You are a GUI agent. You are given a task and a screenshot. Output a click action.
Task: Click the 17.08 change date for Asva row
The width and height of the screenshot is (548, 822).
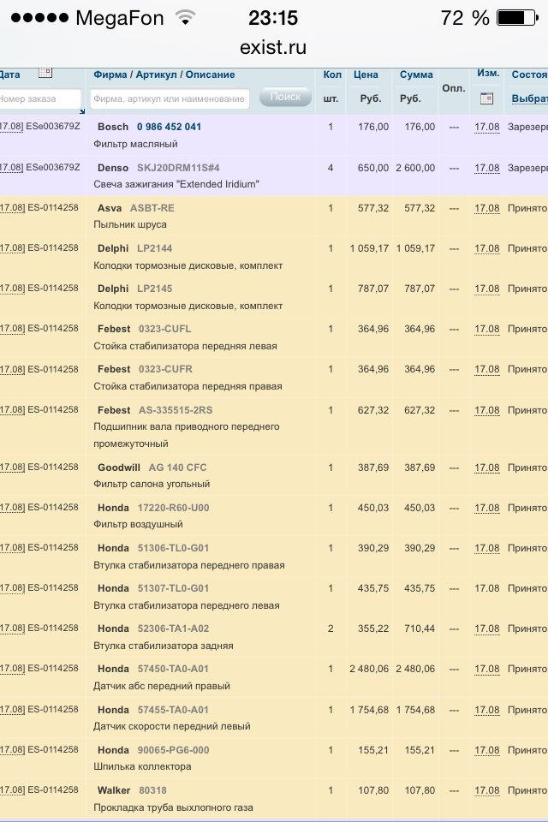486,208
